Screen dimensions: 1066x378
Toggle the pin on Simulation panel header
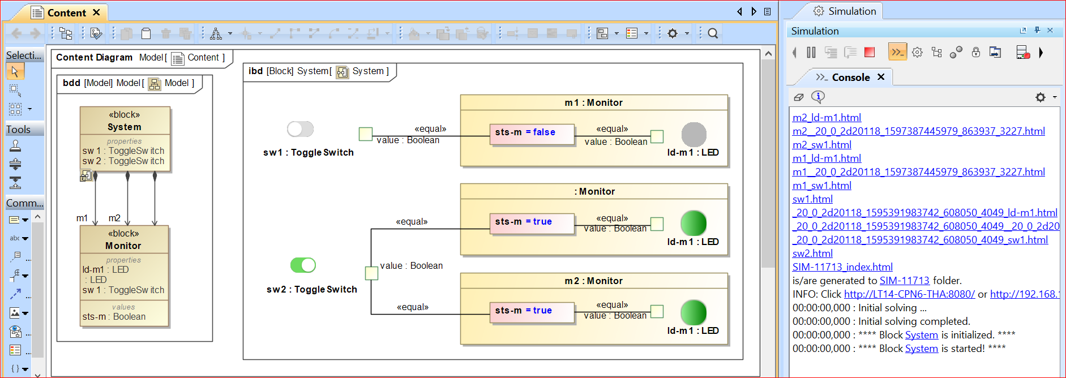1037,31
